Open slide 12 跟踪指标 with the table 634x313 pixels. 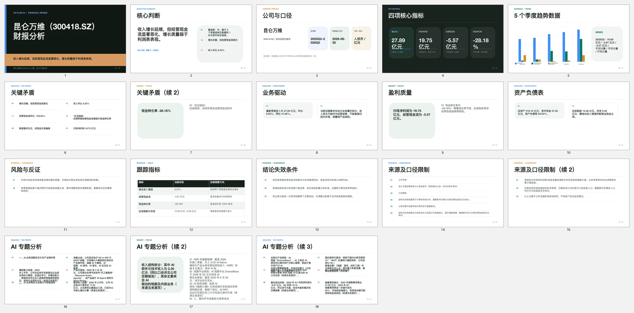click(x=191, y=193)
